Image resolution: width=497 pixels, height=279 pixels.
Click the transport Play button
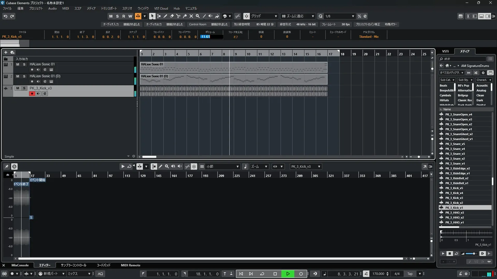click(288, 274)
